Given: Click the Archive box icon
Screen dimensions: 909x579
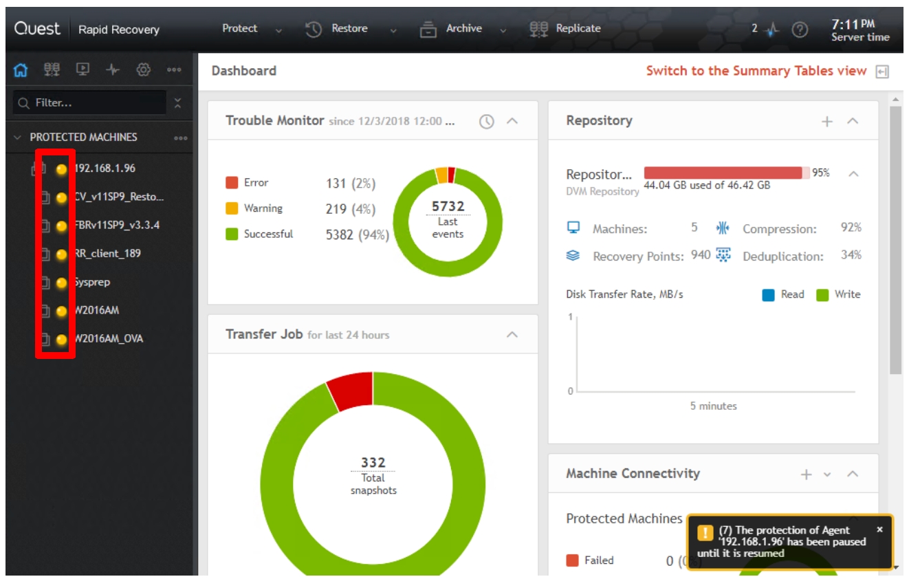Looking at the screenshot, I should point(428,30).
